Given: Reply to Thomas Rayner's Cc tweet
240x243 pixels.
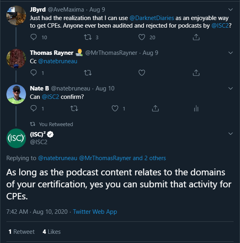Looking at the screenshot, I should (x=34, y=73).
